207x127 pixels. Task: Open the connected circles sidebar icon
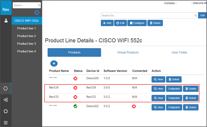[x=6, y=100]
